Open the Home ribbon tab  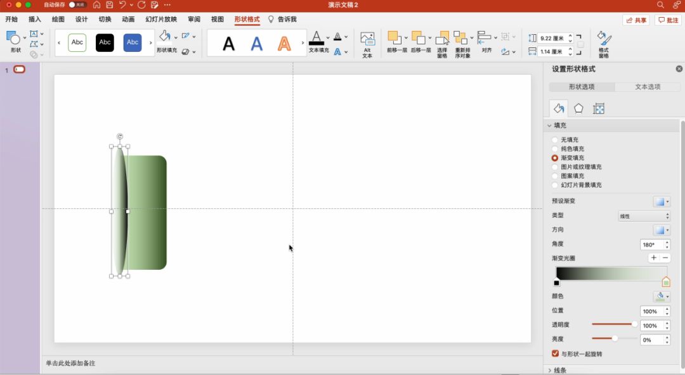(x=11, y=19)
